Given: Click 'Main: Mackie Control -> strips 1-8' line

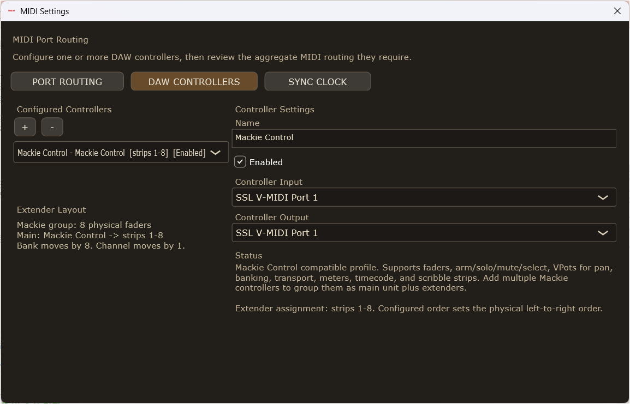Looking at the screenshot, I should pyautogui.click(x=90, y=236).
